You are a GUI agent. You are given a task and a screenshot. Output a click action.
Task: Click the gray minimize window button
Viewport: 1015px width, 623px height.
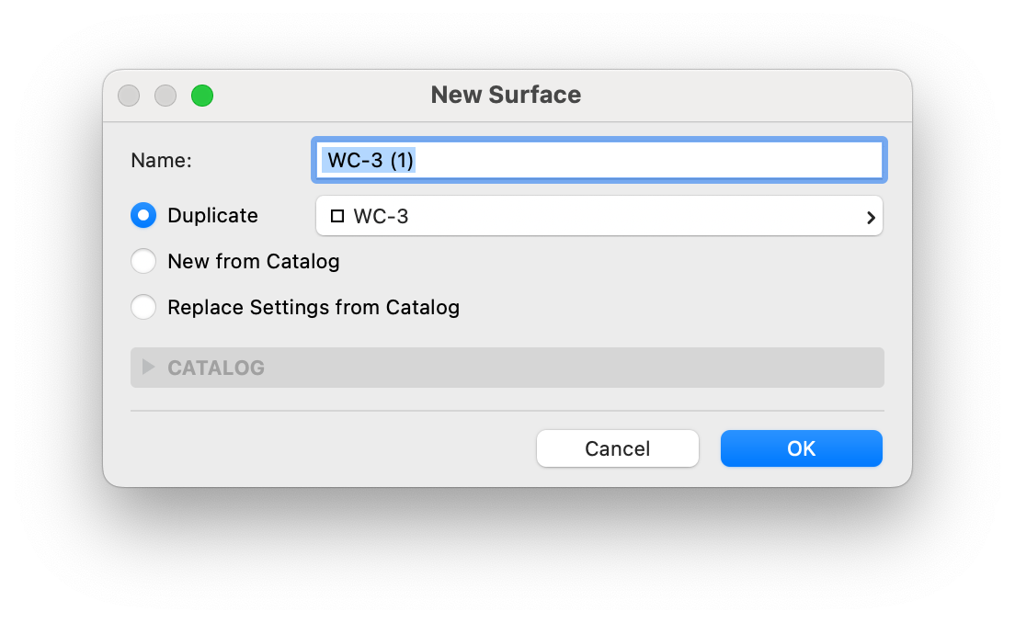(x=165, y=95)
